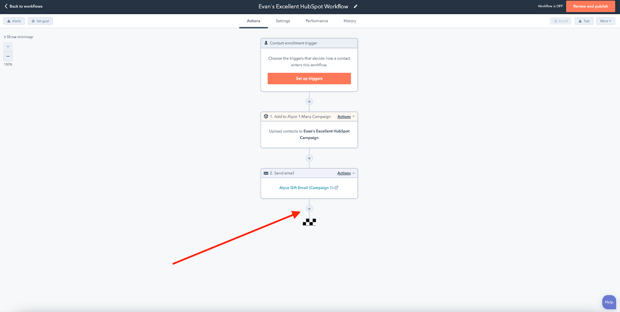Image resolution: width=620 pixels, height=312 pixels.
Task: Switch to the Settings tab
Action: (x=283, y=21)
